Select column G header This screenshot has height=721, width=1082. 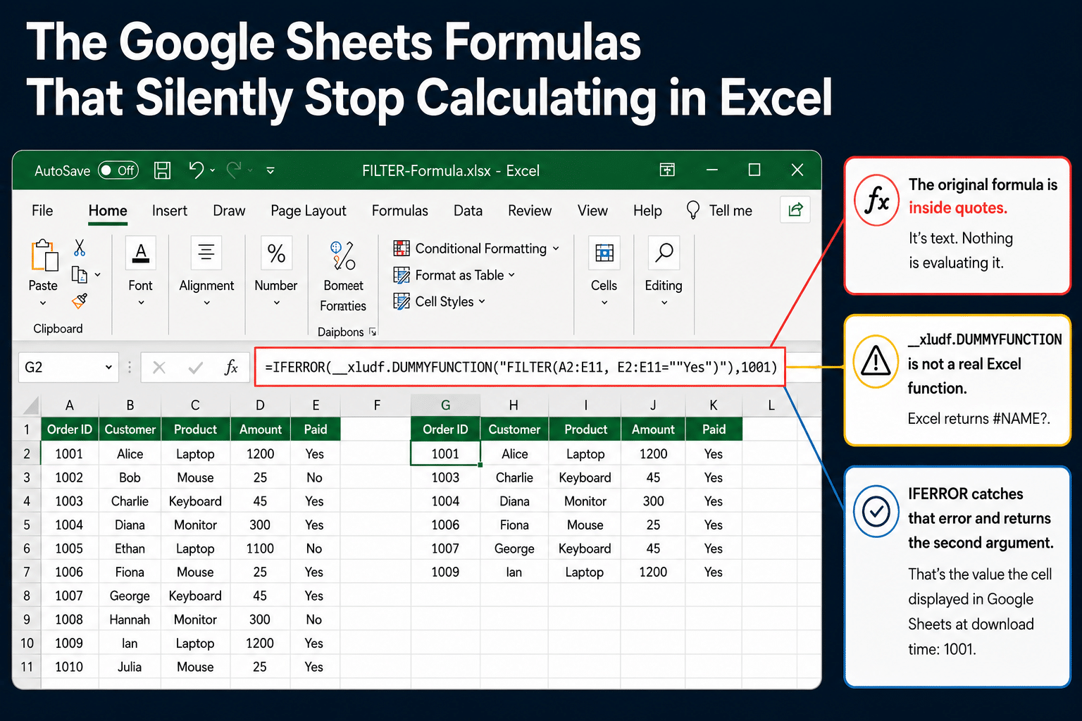[445, 405]
